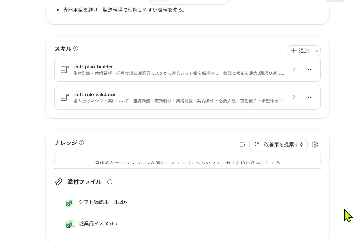The image size is (362, 242).
Task: Open more options for shift-rule-validator
Action: (x=310, y=97)
